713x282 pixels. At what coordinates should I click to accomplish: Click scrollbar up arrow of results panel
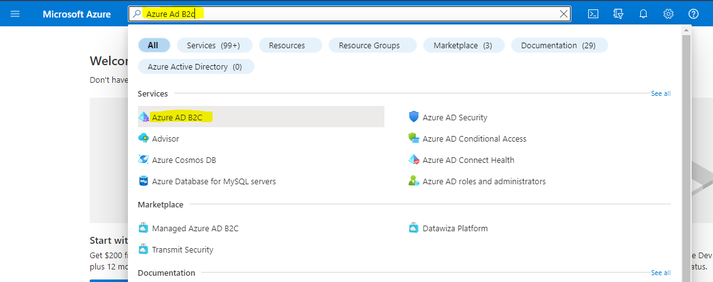pyautogui.click(x=686, y=29)
